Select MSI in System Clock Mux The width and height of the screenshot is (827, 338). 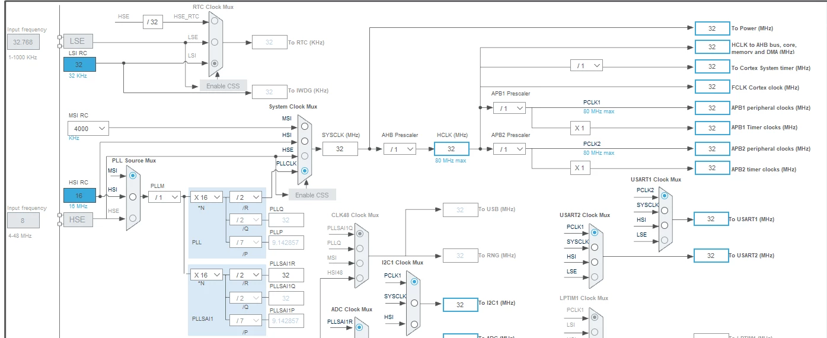click(x=305, y=126)
